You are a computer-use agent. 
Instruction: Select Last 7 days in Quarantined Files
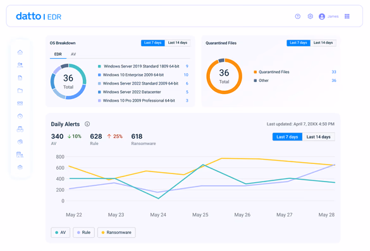pyautogui.click(x=299, y=43)
